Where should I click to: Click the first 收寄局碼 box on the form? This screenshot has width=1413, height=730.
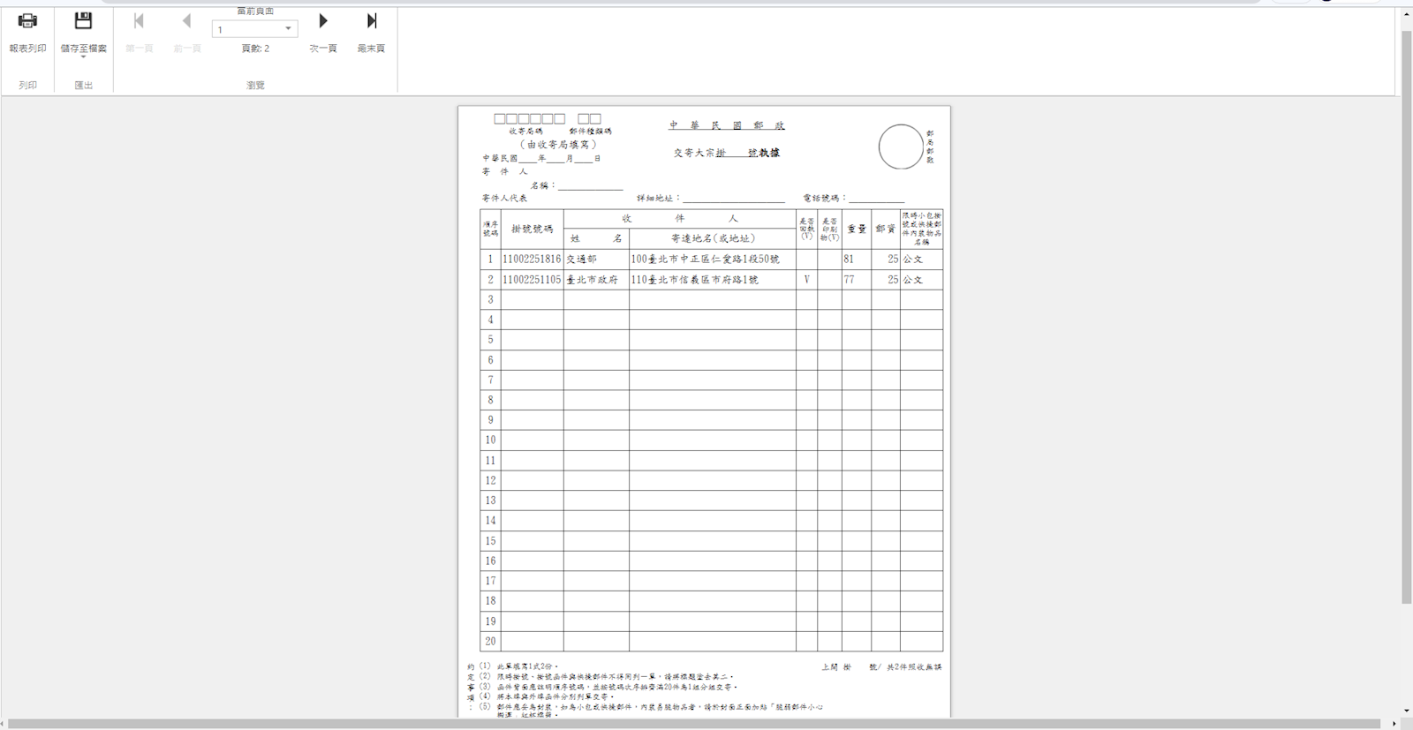click(x=500, y=118)
